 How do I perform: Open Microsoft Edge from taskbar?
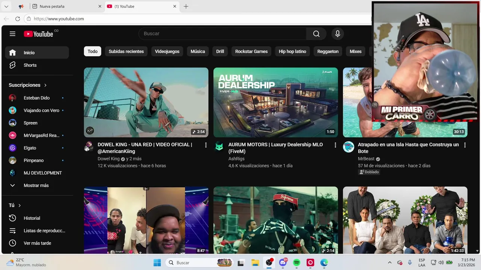pyautogui.click(x=324, y=263)
